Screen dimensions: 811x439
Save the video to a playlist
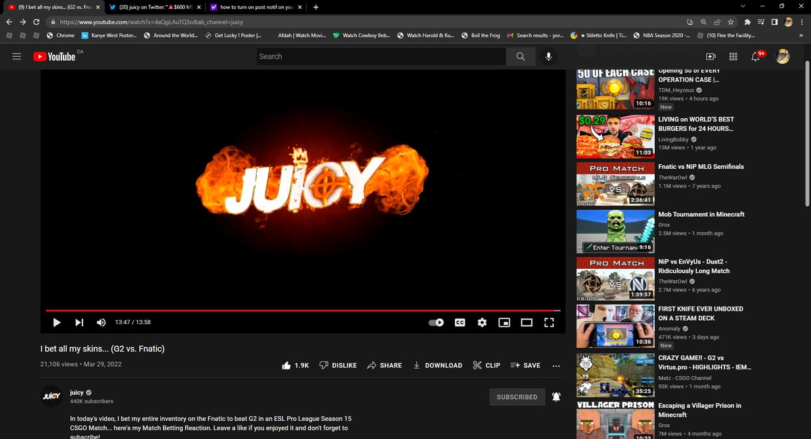click(525, 365)
